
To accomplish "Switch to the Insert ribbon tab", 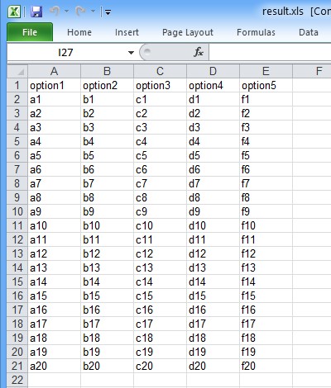I will 127,32.
